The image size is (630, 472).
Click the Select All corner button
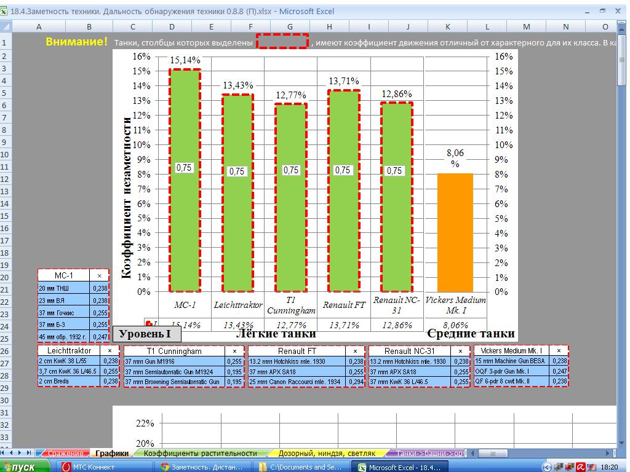6,26
